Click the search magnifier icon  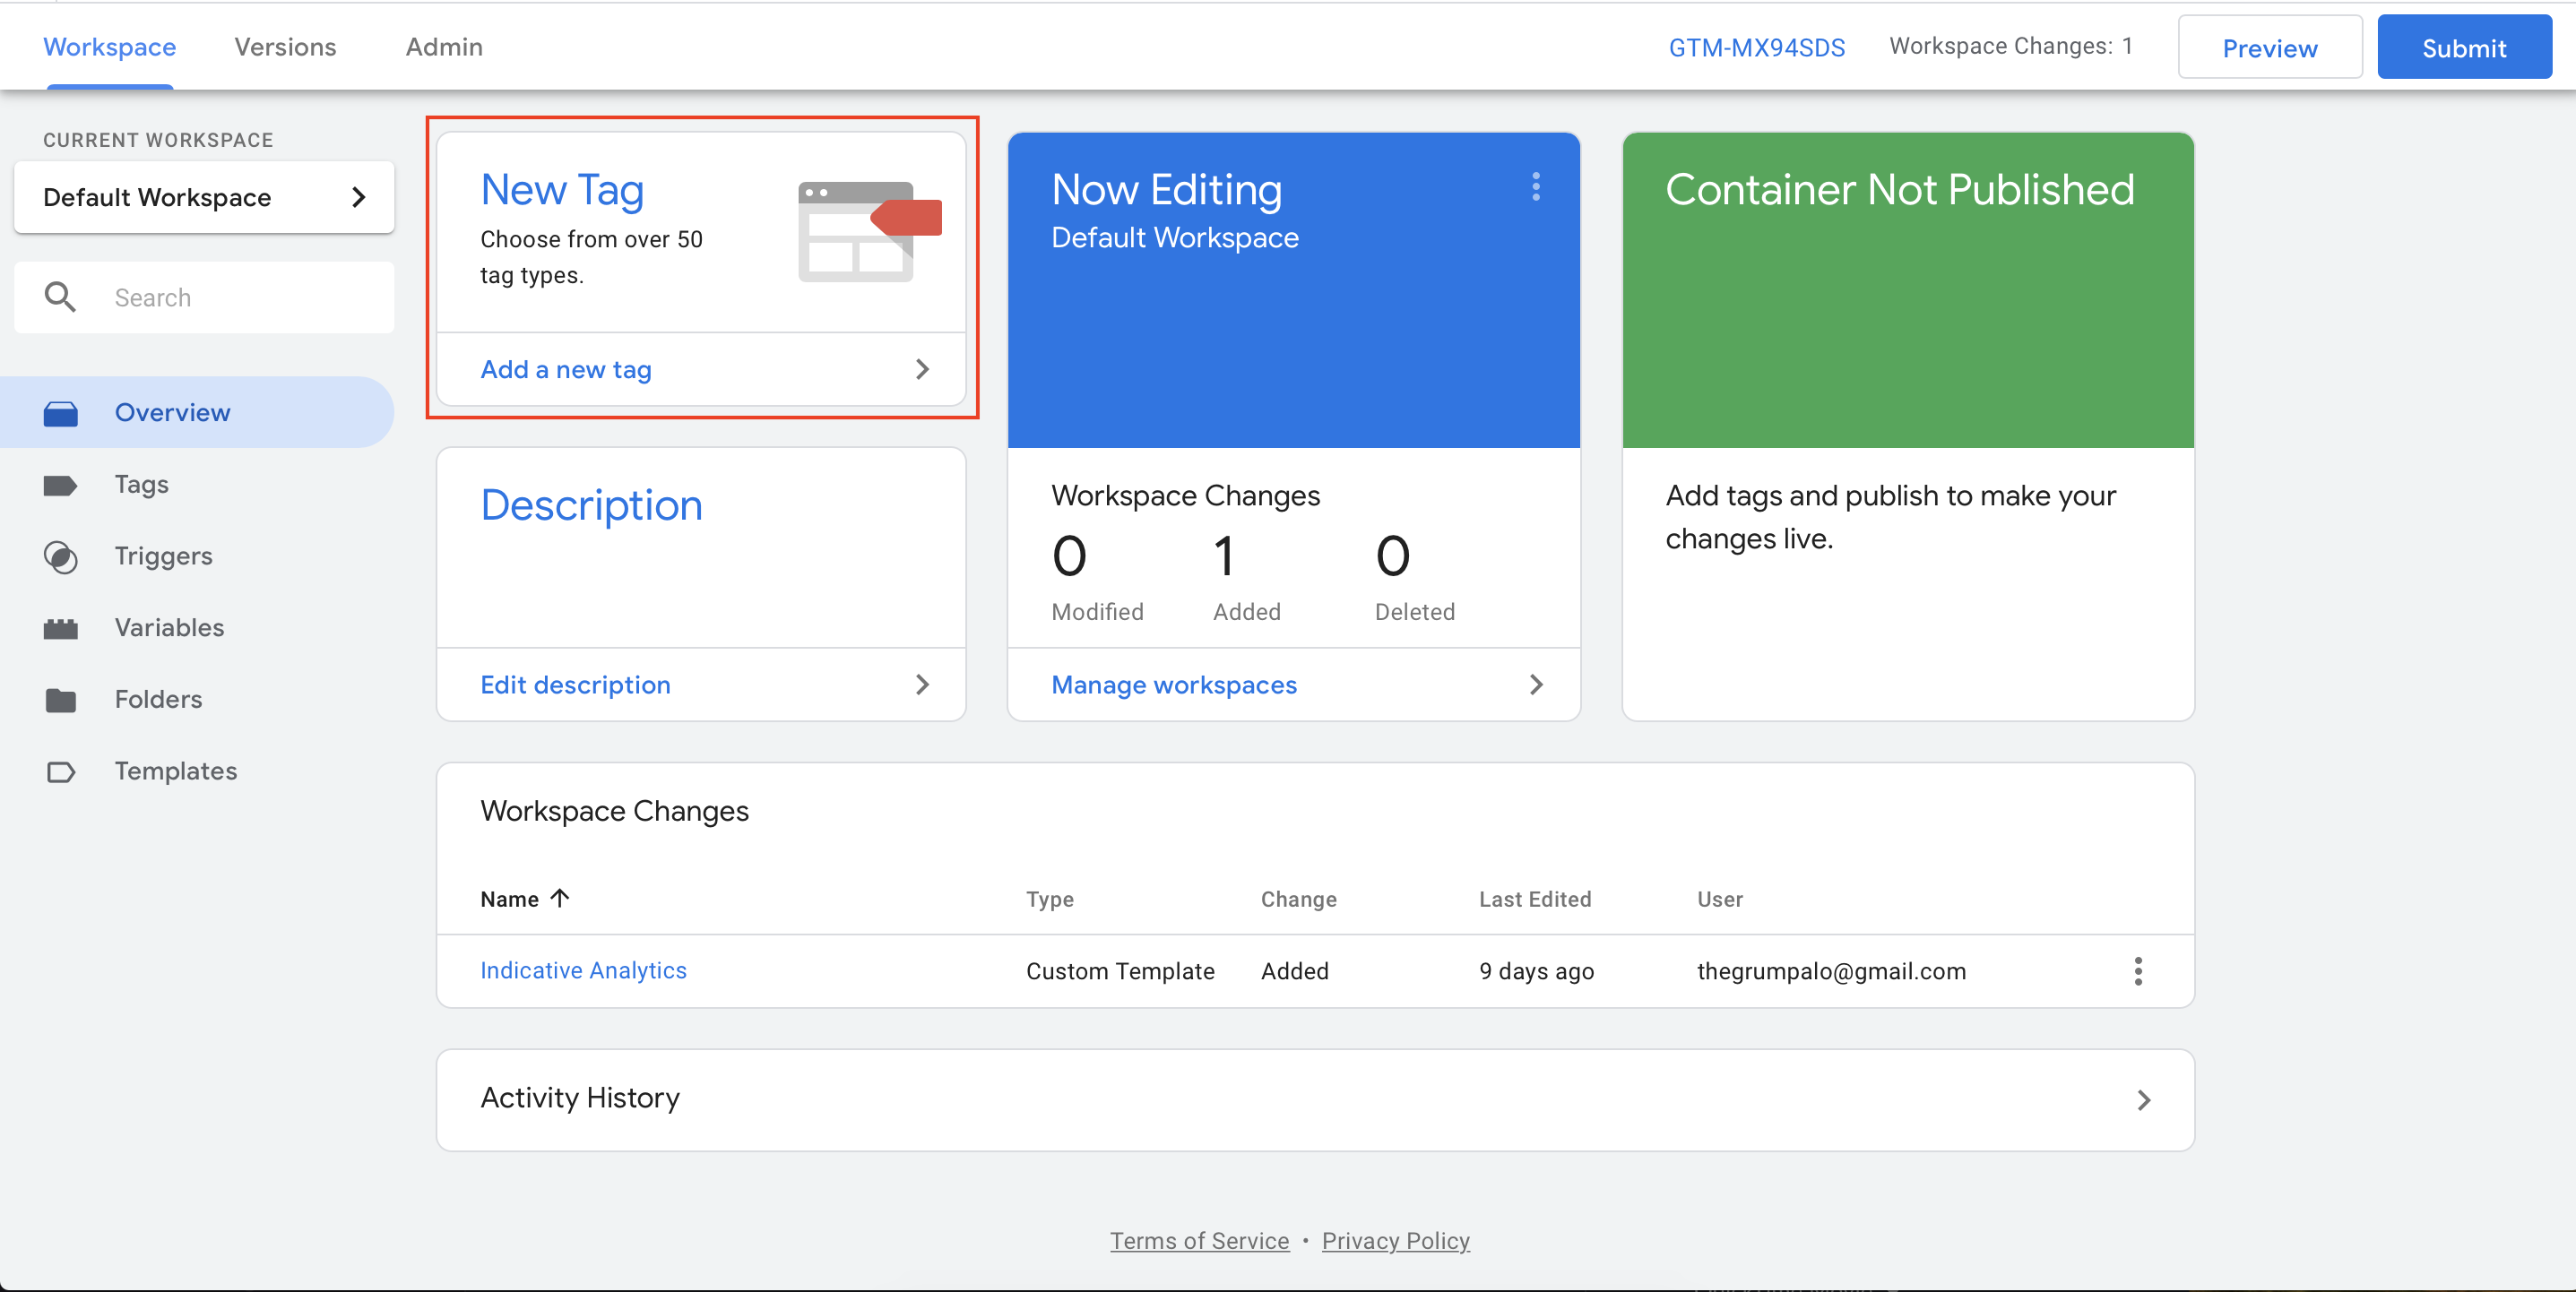pos(60,297)
